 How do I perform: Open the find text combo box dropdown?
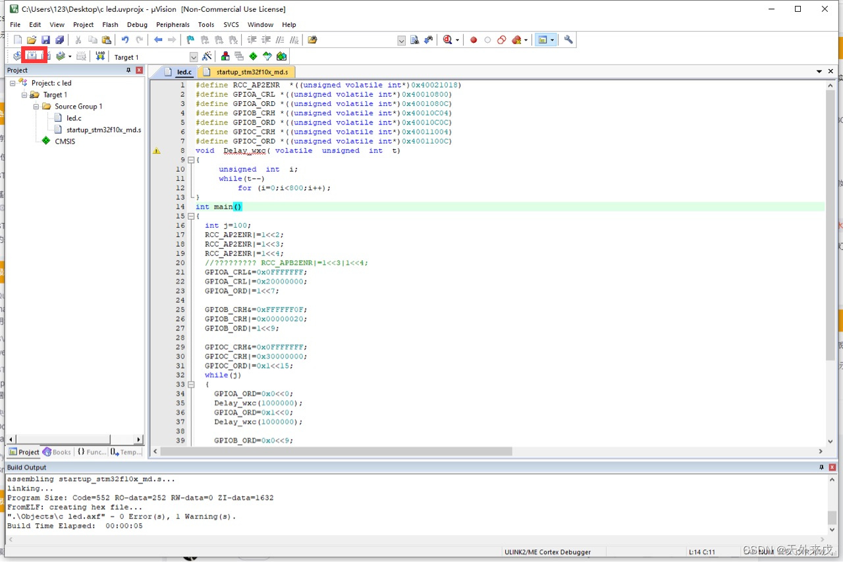pyautogui.click(x=402, y=41)
